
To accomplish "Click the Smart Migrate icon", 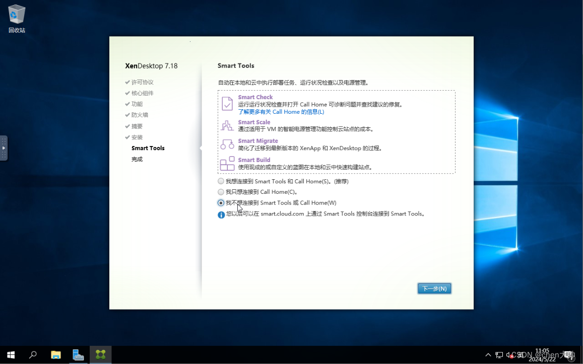I will point(227,144).
